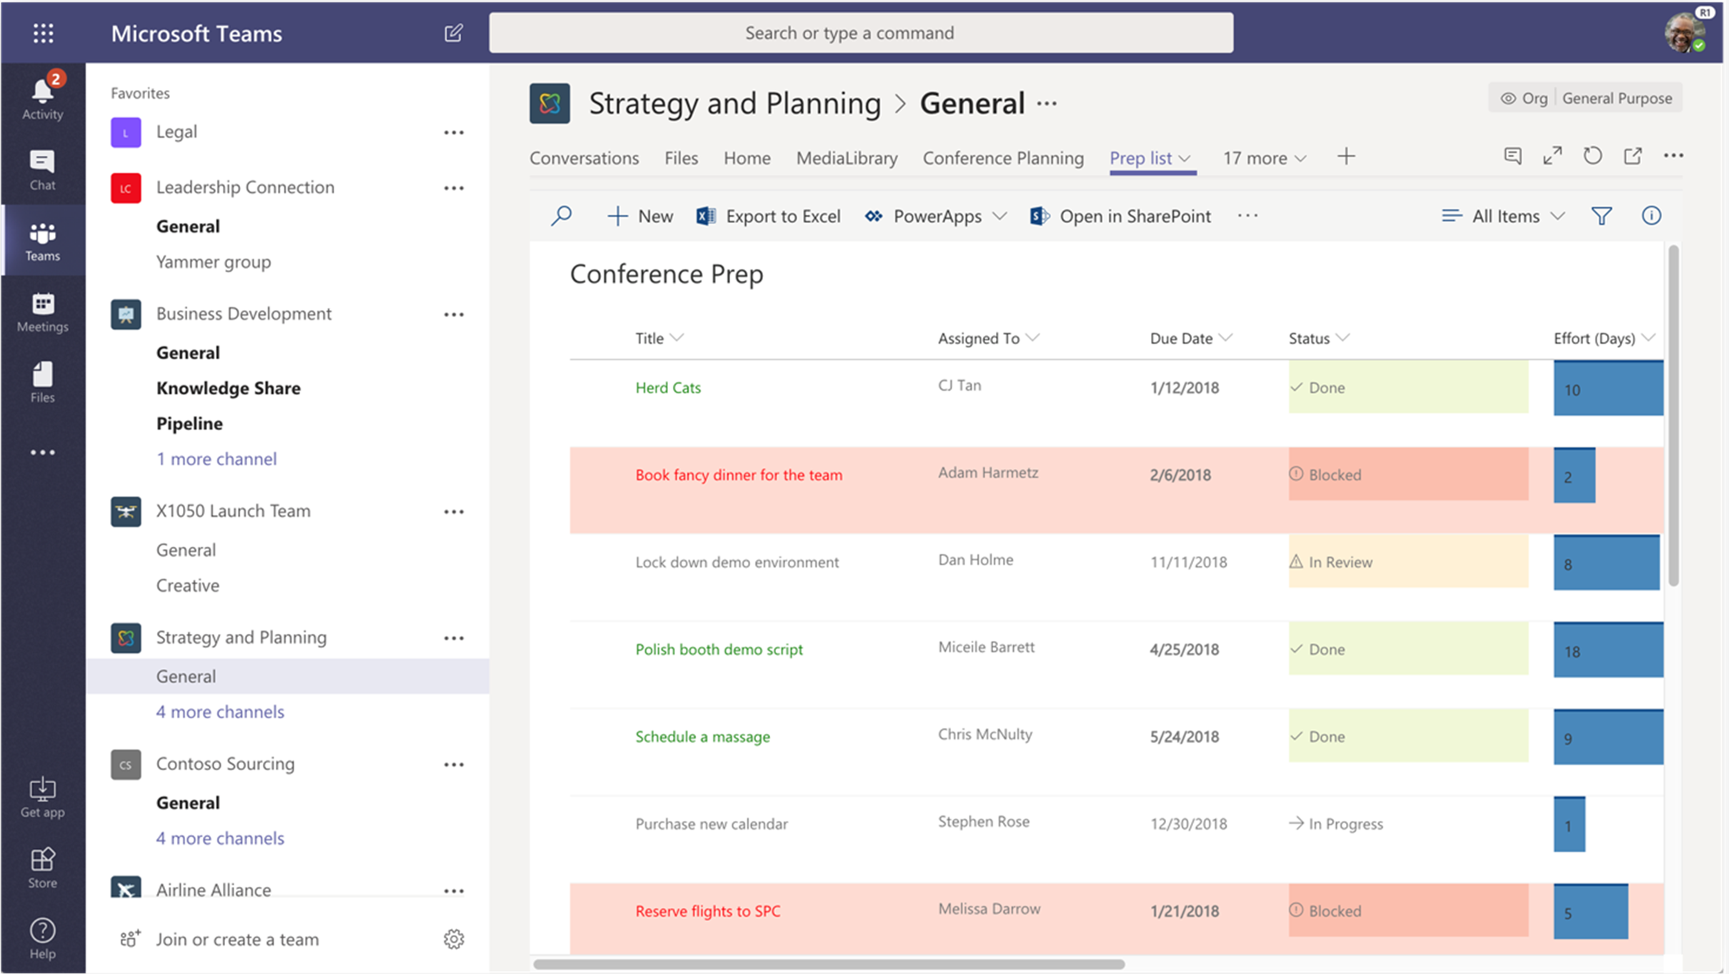Expand Business Development 1 more channel
Screen dimensions: 1729x974
(217, 459)
